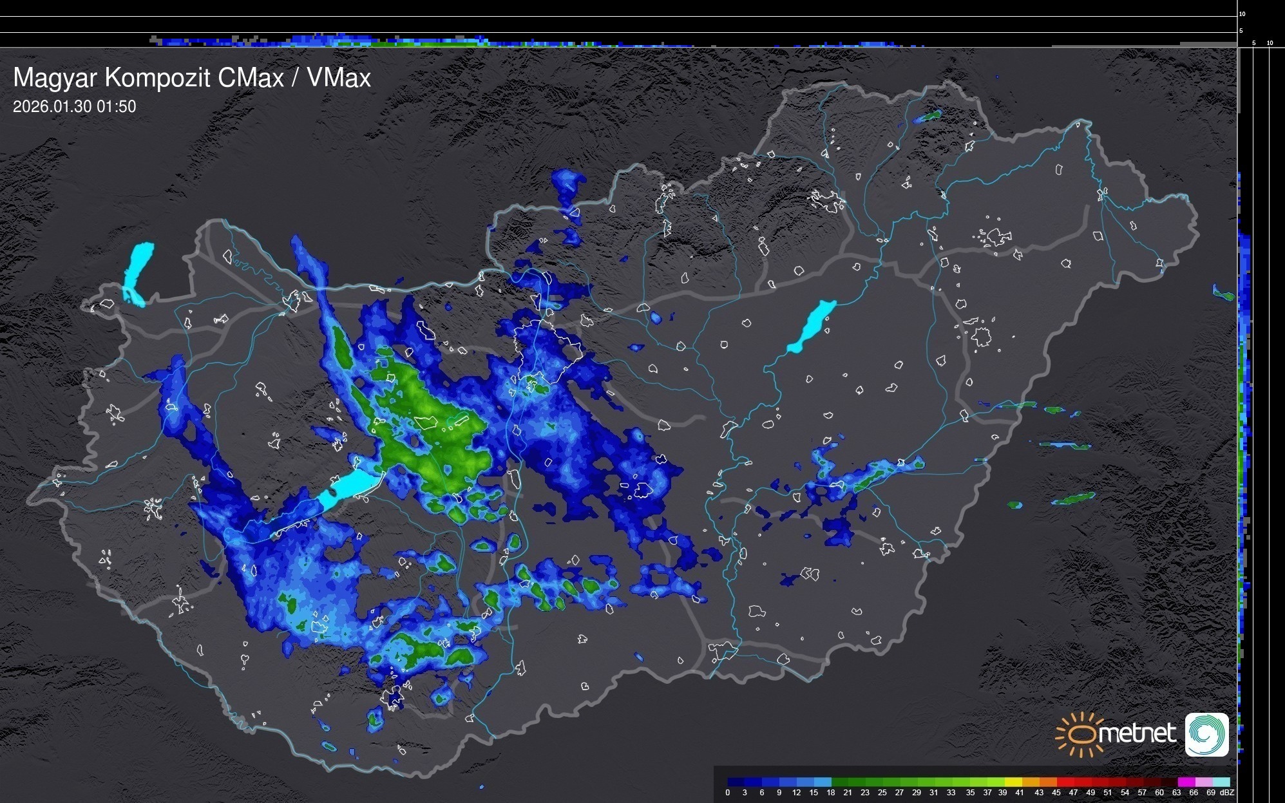The width and height of the screenshot is (1285, 803).
Task: Click the 18 value label on color scale
Action: click(831, 793)
